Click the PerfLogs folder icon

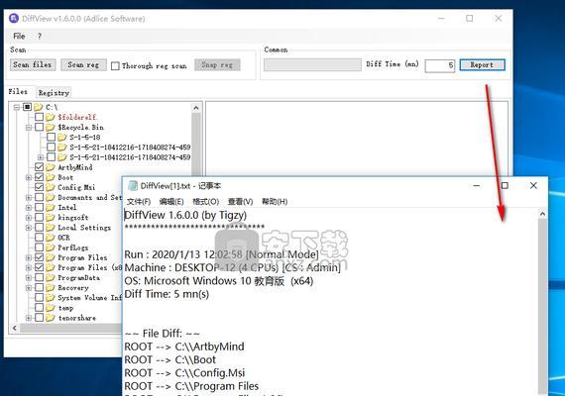pos(51,247)
